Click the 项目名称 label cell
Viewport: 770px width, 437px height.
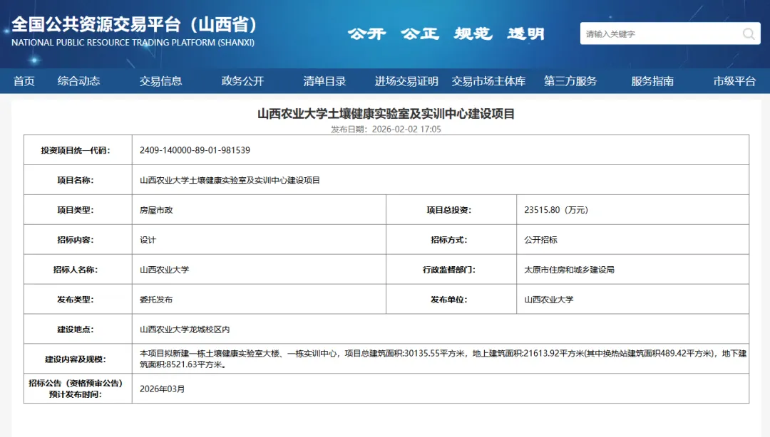(x=78, y=180)
